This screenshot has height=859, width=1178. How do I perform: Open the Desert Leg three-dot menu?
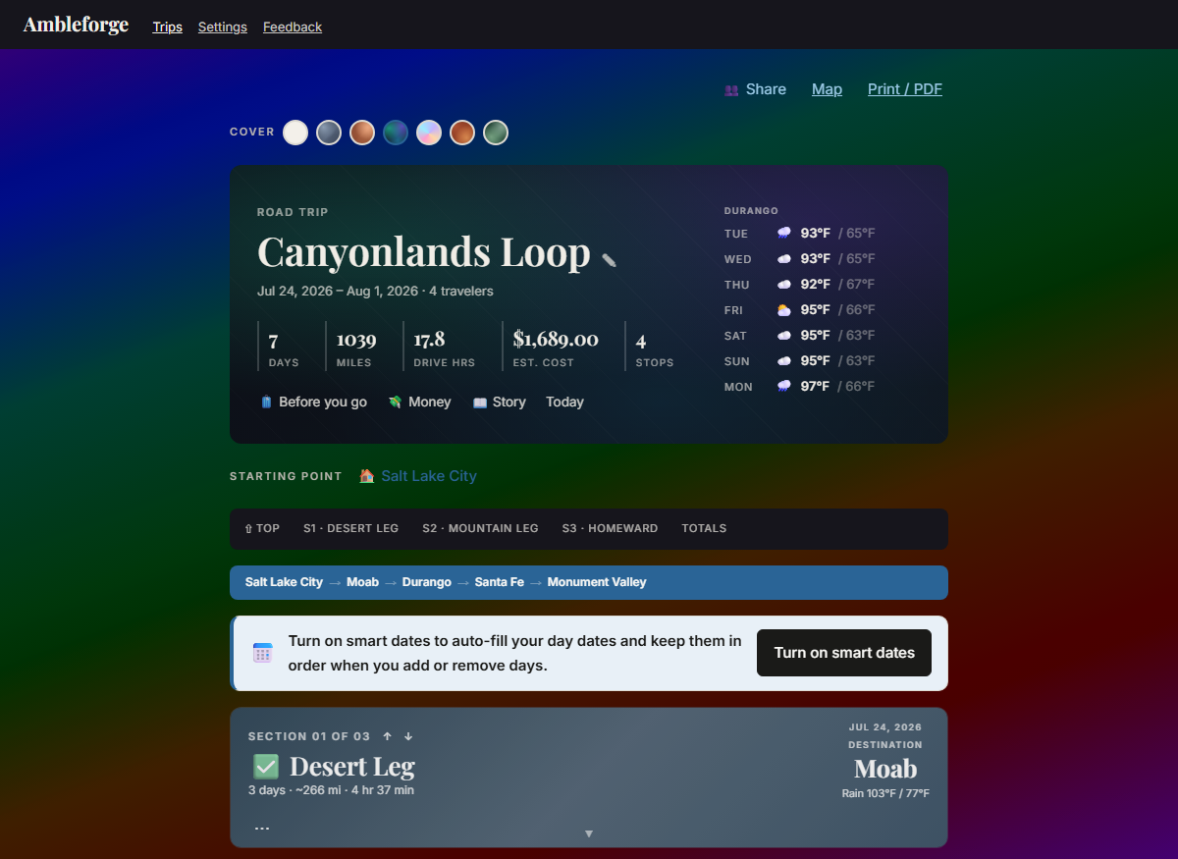(x=262, y=828)
